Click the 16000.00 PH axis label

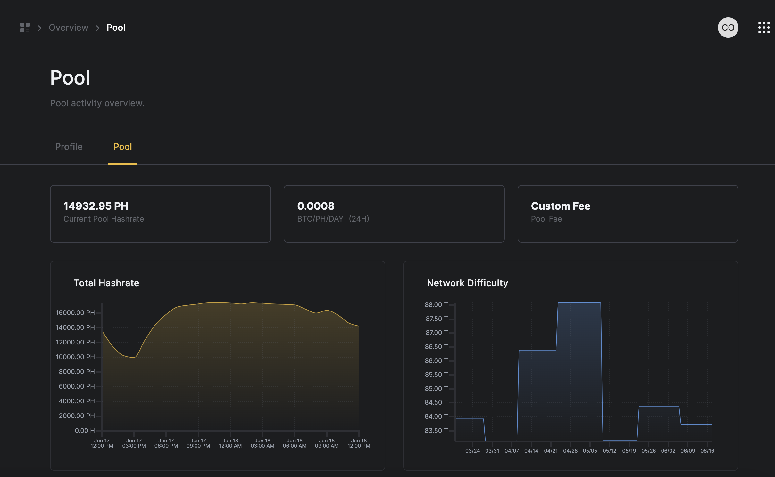coord(76,313)
